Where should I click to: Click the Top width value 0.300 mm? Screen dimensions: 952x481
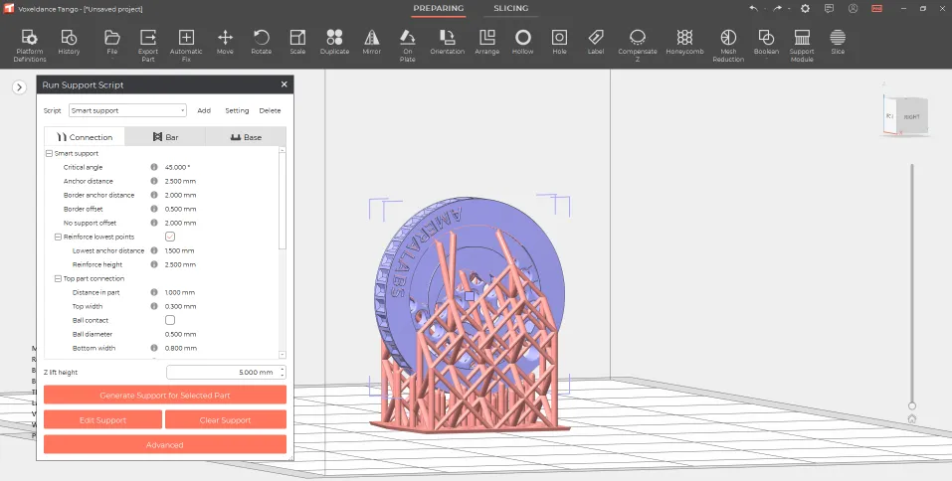(180, 306)
